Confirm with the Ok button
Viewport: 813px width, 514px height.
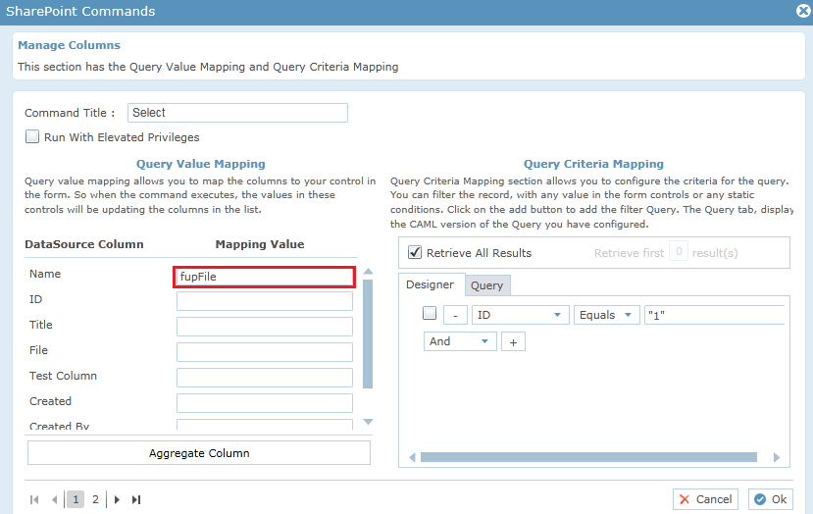click(771, 499)
